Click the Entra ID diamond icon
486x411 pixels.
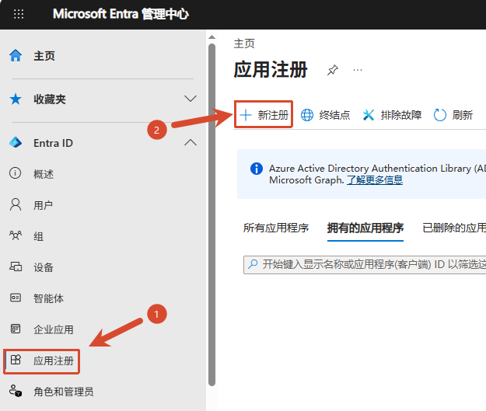pyautogui.click(x=16, y=143)
